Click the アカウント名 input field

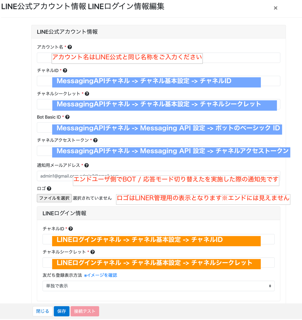pyautogui.click(x=158, y=58)
